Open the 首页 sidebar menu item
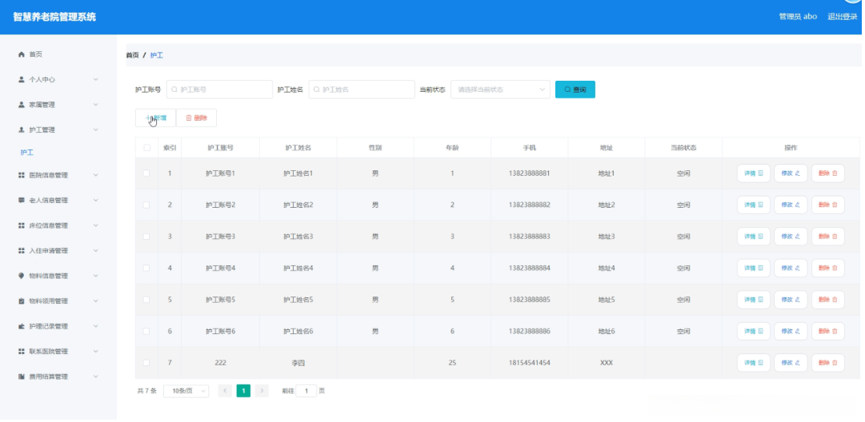The image size is (865, 422). (x=58, y=54)
